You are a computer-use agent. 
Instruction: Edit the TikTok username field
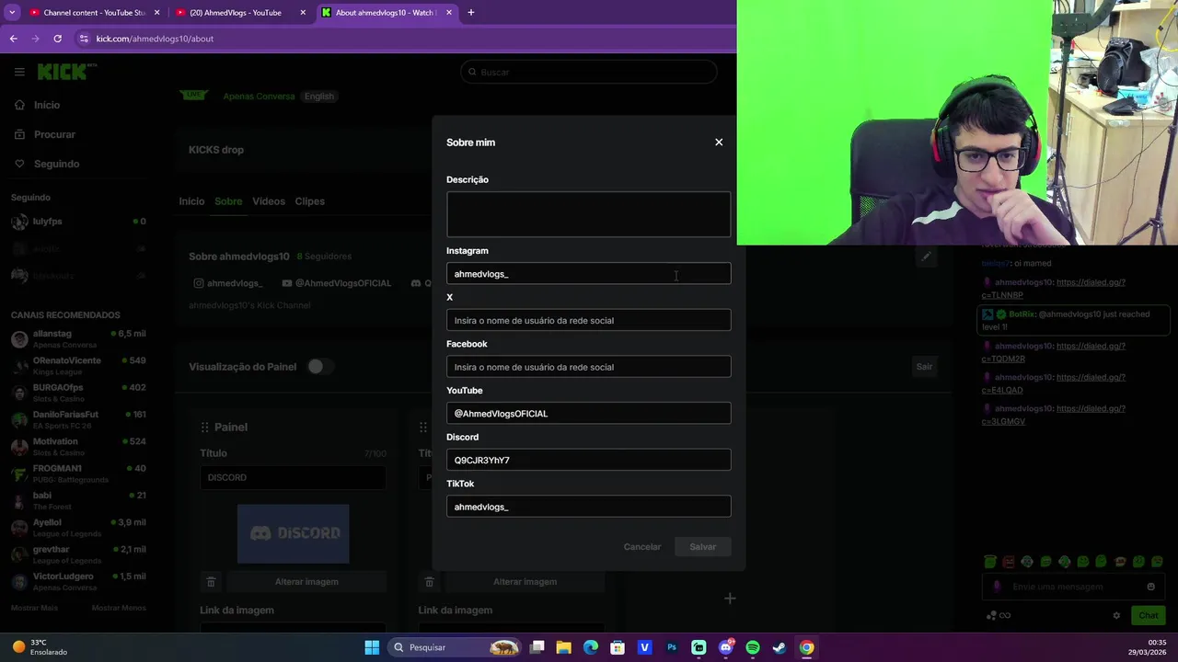589,507
